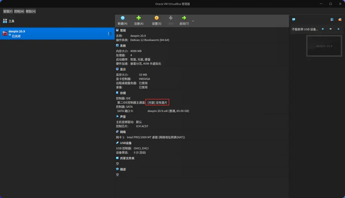Image resolution: width=345 pixels, height=198 pixels.
Task: Open the 控制(M) menu
Action: click(x=19, y=11)
